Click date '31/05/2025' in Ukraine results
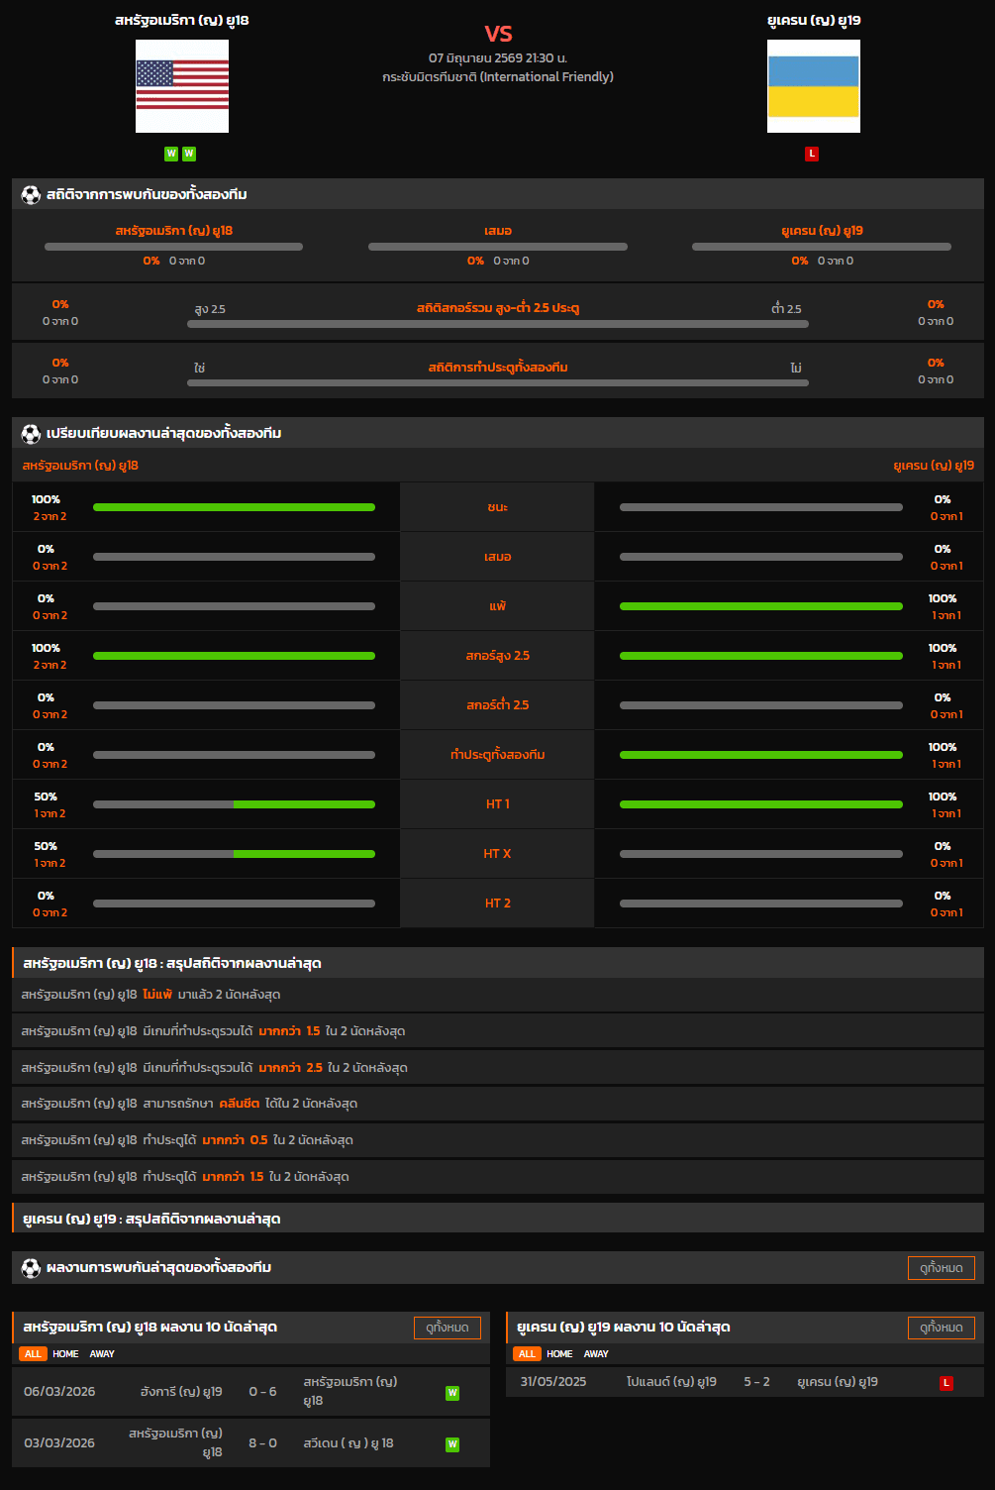This screenshot has height=1490, width=995. (x=553, y=1382)
